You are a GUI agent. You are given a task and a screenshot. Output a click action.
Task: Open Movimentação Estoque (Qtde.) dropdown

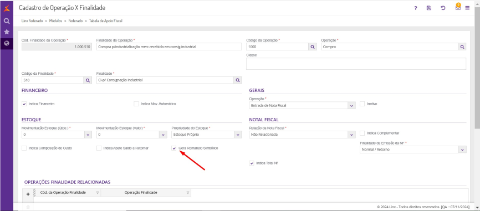tap(88, 135)
